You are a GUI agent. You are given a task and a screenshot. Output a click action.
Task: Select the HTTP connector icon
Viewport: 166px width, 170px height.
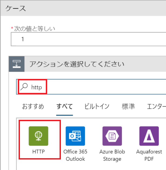tap(38, 136)
